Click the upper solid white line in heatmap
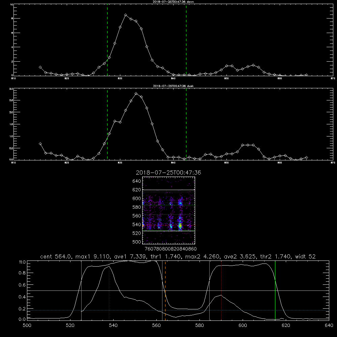The image size is (337, 337). pos(168,190)
